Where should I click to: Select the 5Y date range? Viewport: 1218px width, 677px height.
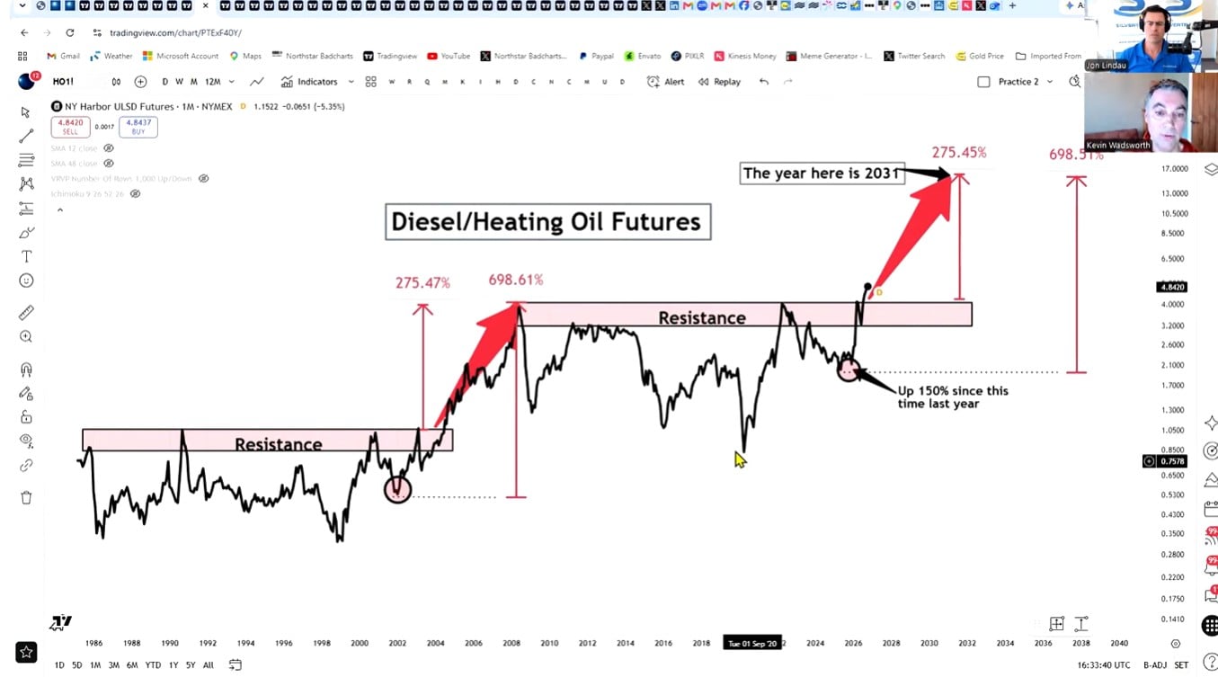191,665
